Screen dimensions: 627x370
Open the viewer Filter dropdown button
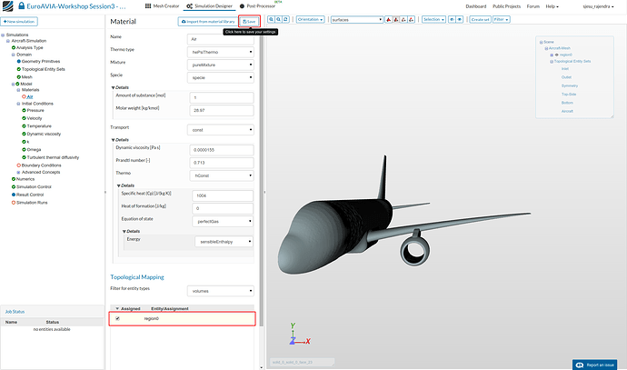(501, 19)
